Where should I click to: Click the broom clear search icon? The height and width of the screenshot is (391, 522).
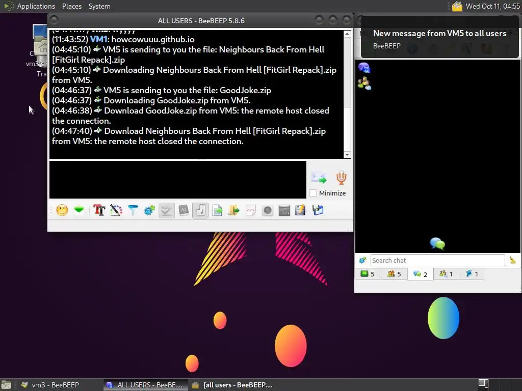pos(513,260)
